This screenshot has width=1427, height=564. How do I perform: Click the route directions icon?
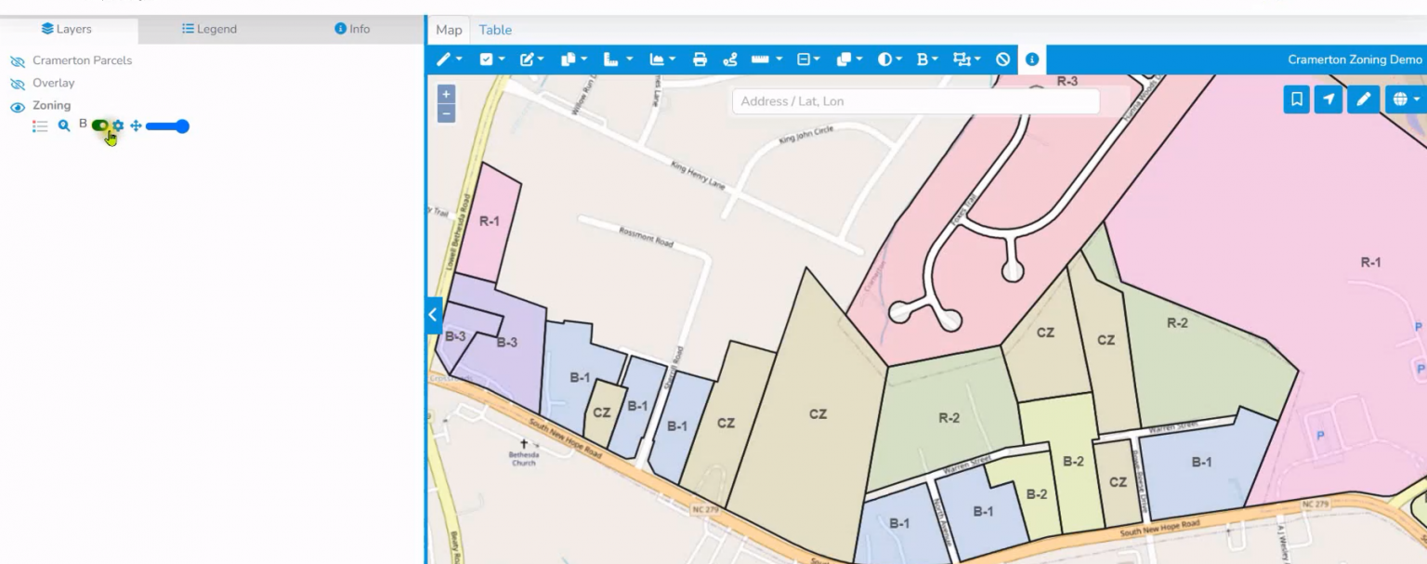tap(730, 59)
